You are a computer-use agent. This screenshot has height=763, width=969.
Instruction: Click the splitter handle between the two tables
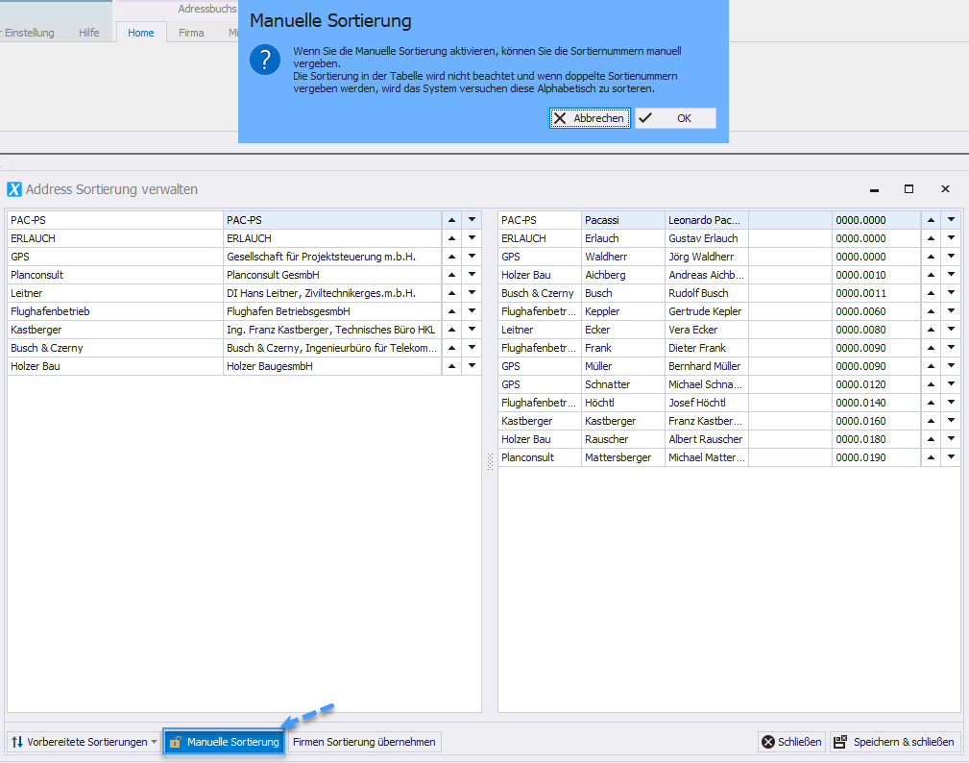pyautogui.click(x=490, y=462)
